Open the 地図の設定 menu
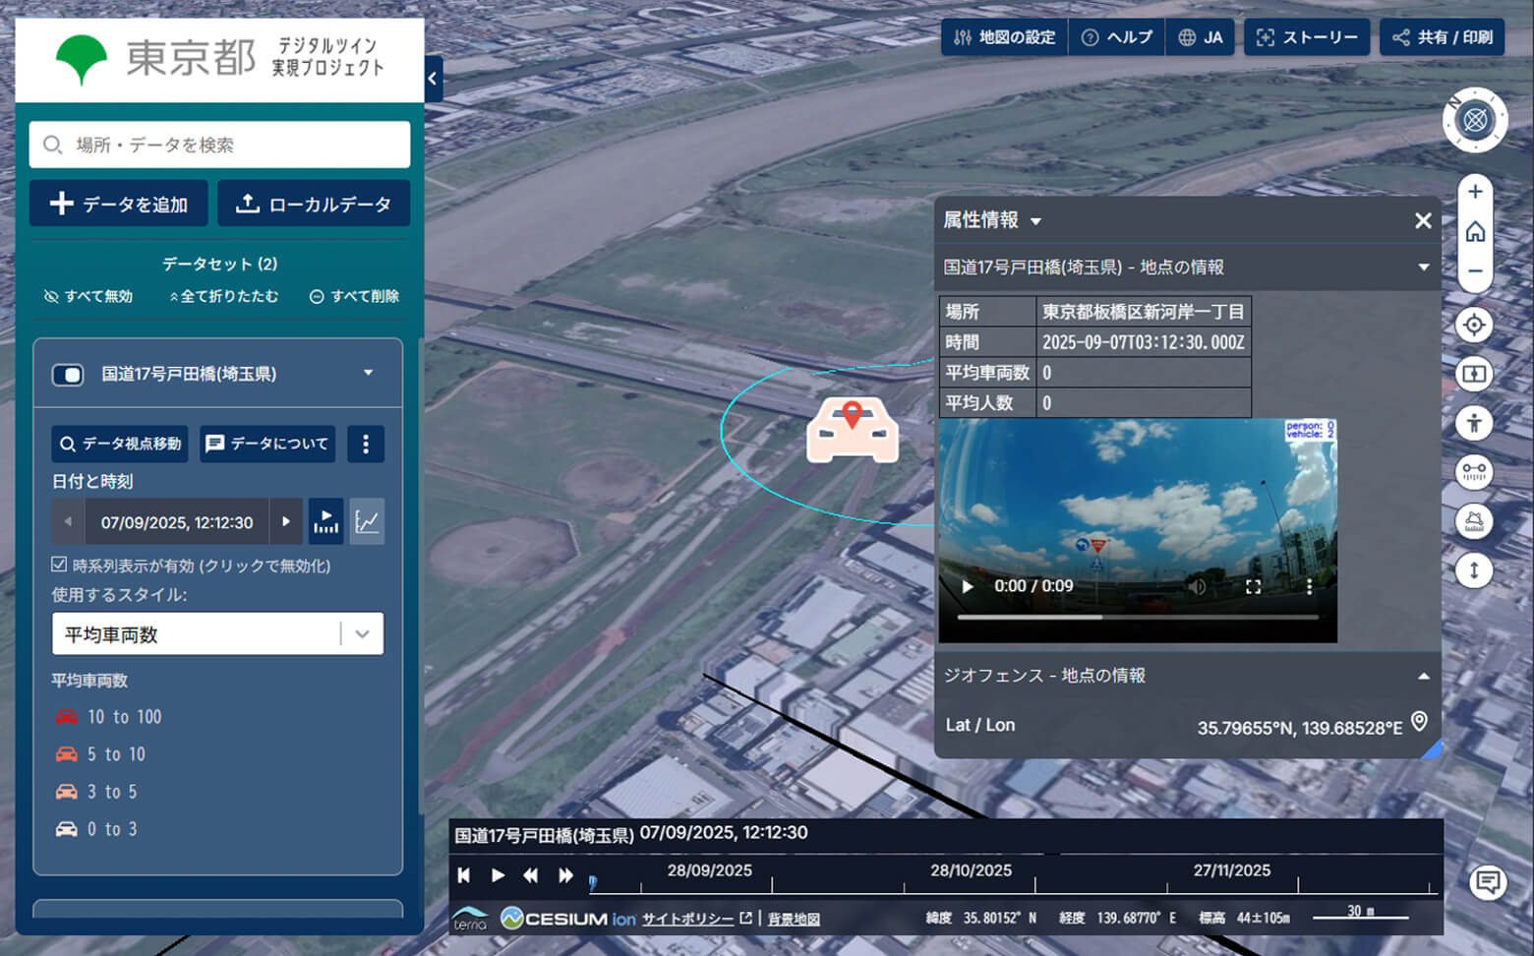The width and height of the screenshot is (1534, 956). [x=1004, y=37]
